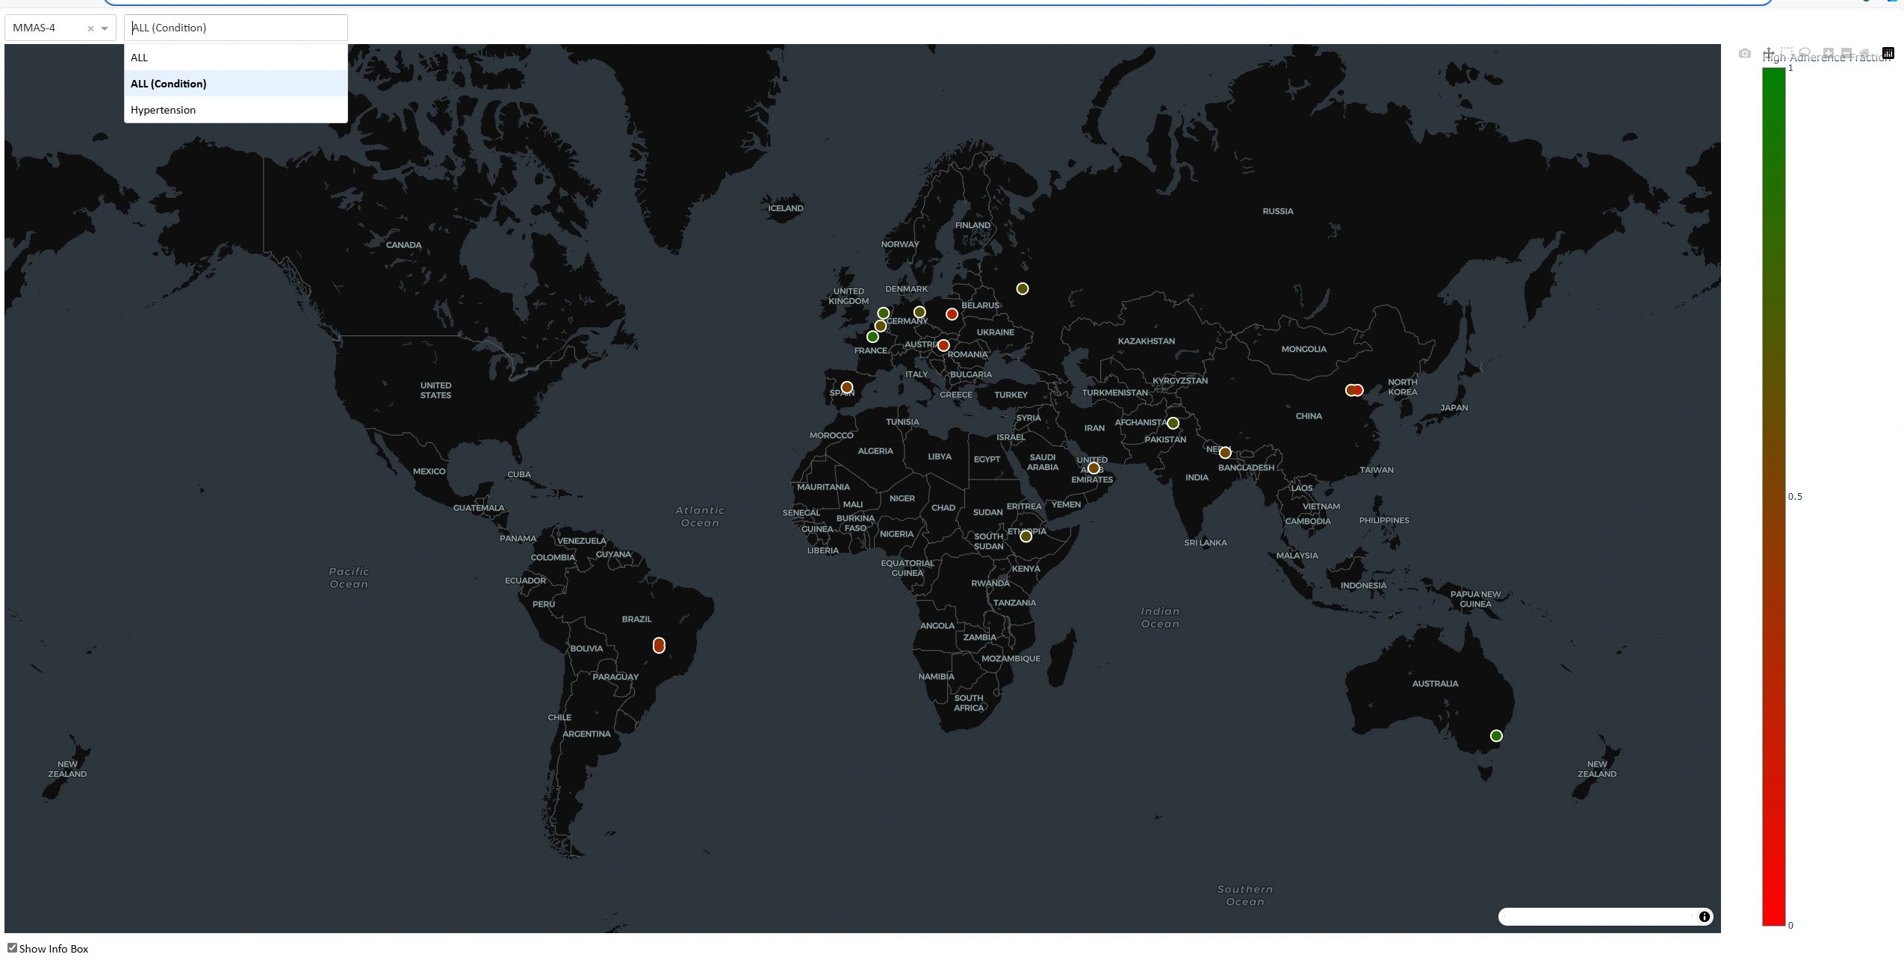This screenshot has width=1904, height=969.
Task: Expand the MMAS-4 dropdown arrow
Action: [105, 28]
